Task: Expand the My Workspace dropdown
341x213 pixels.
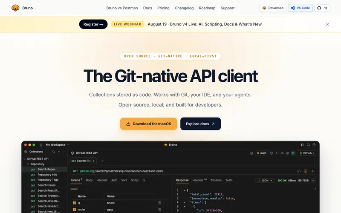Action: (x=58, y=145)
